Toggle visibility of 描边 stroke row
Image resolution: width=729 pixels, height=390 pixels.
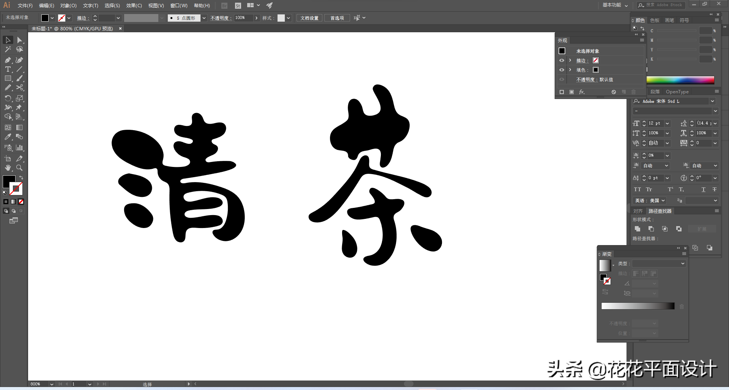tap(562, 60)
